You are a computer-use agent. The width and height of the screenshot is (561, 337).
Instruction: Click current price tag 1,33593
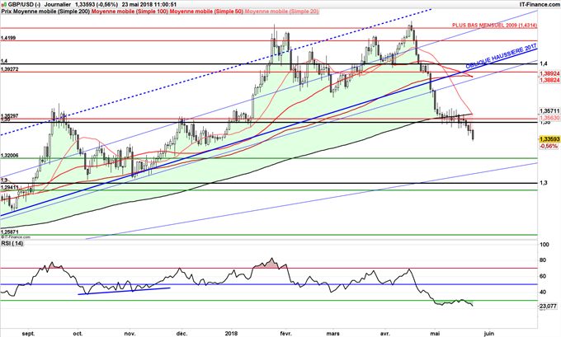coord(549,139)
